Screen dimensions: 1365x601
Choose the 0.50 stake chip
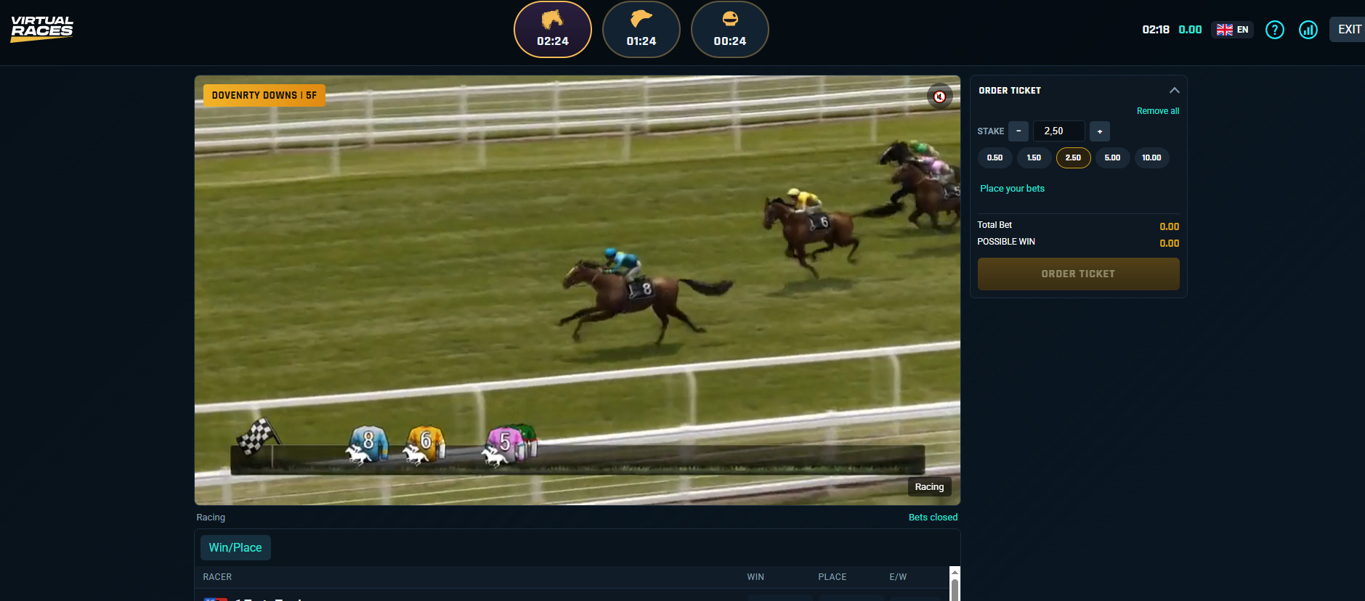click(x=995, y=158)
